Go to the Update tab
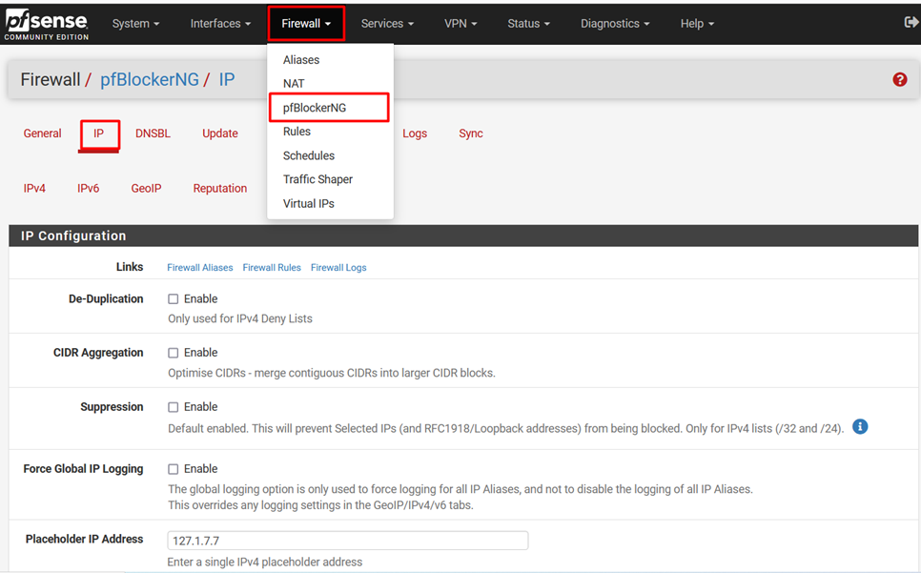 [219, 133]
